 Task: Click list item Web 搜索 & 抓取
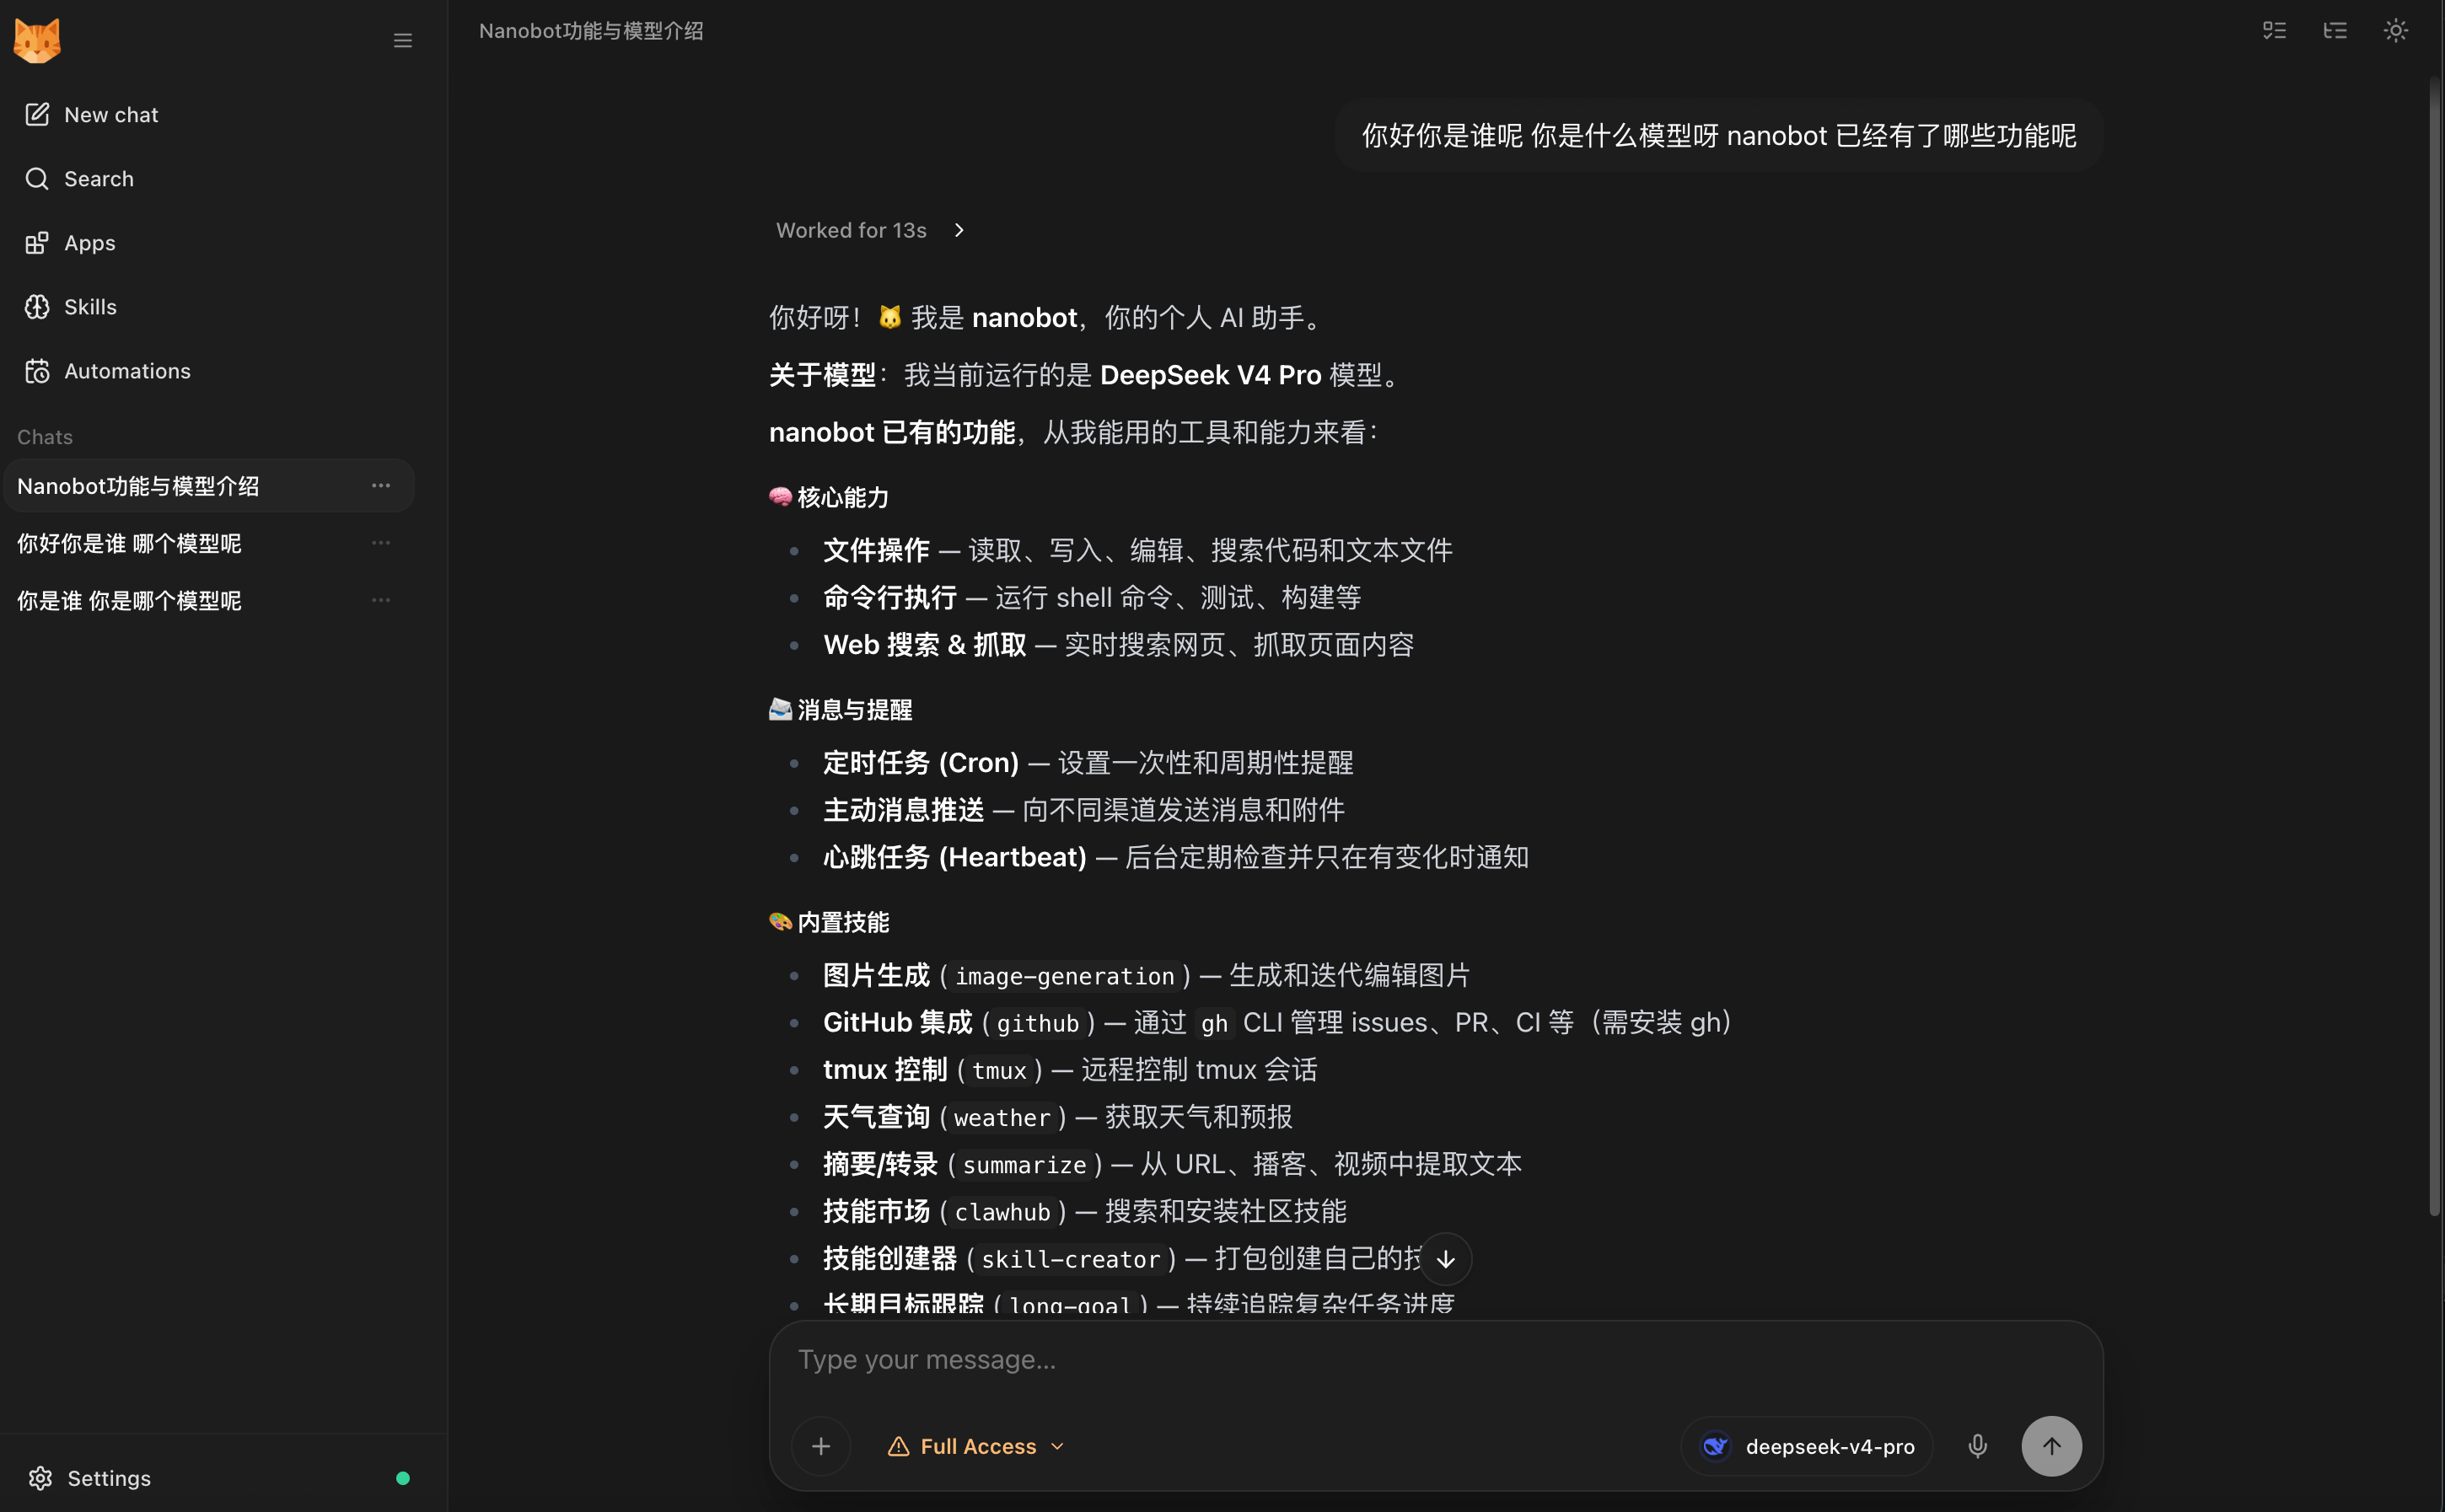click(x=1119, y=645)
